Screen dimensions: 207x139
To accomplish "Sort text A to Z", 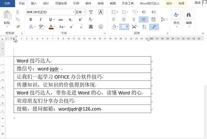I will coord(144,27).
